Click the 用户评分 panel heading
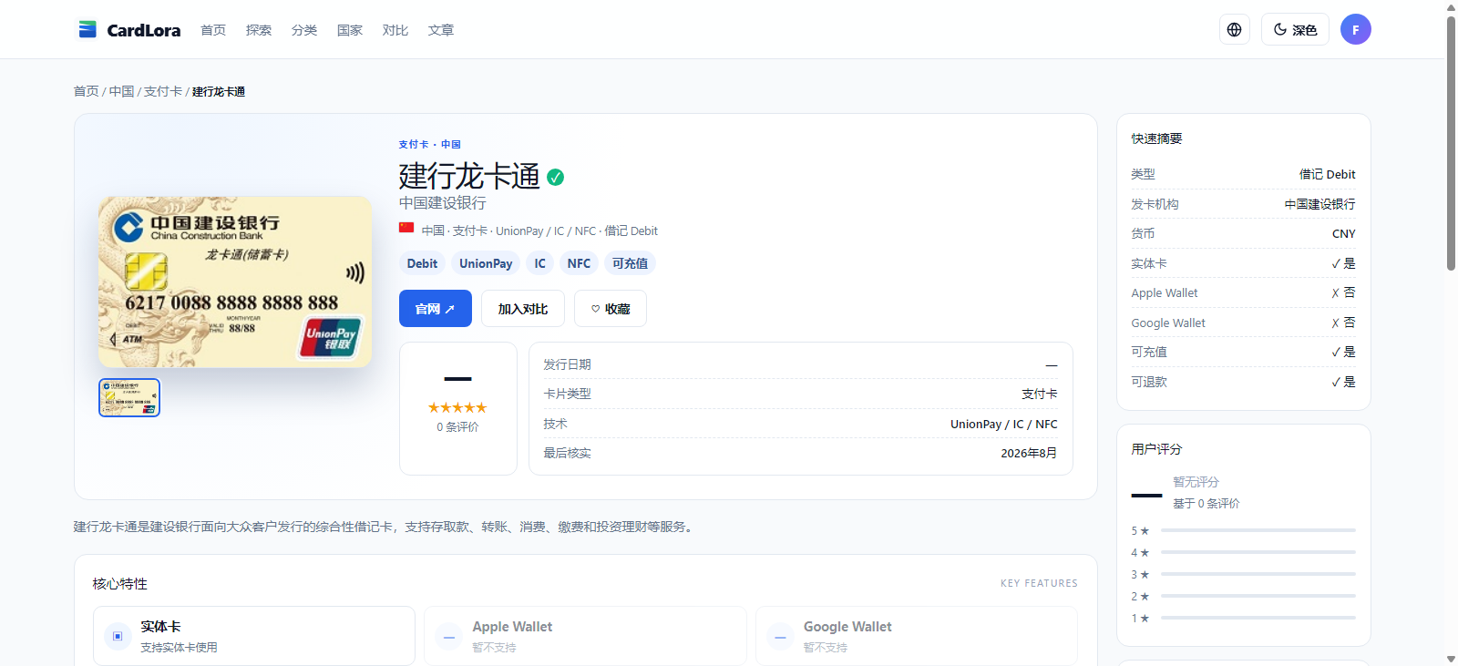Screen dimensions: 1458x666 pos(1157,449)
